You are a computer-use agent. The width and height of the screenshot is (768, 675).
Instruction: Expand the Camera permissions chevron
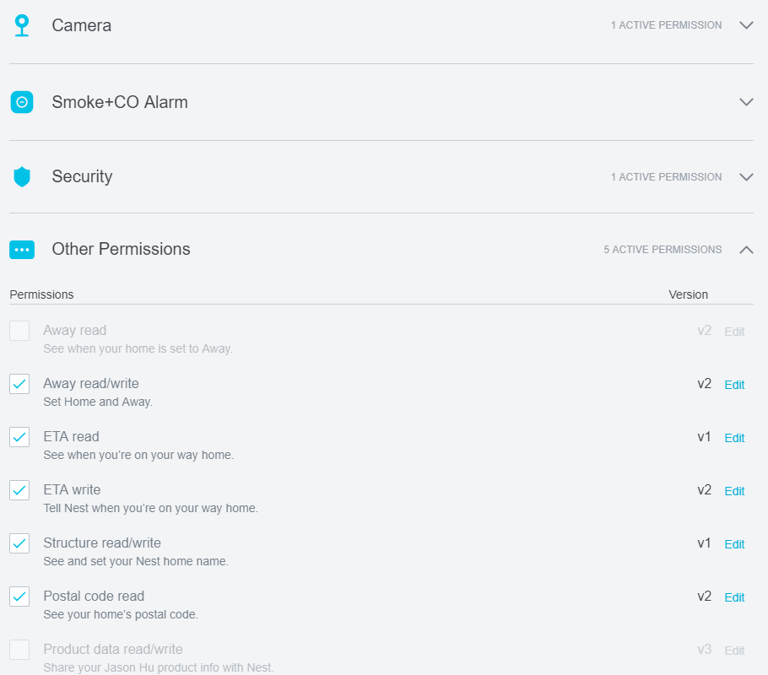746,25
